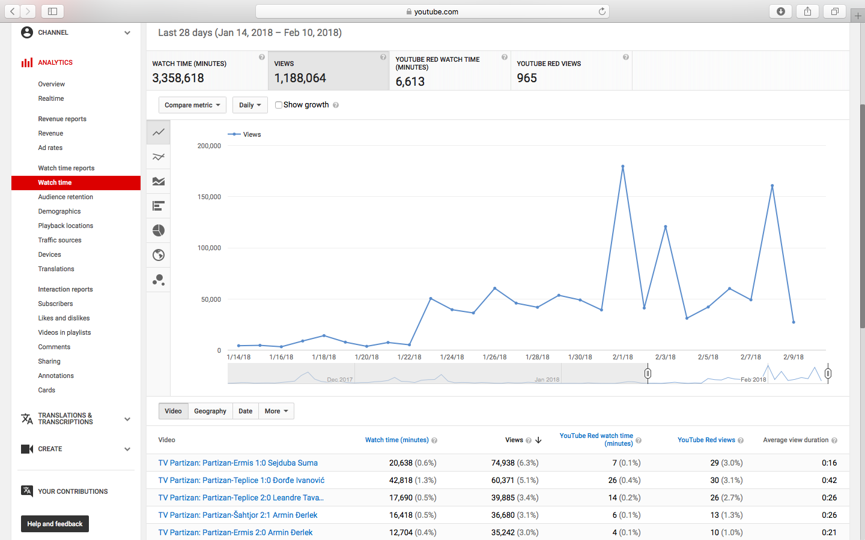Viewport: 865px width, 540px height.
Task: Click help icon on YouTube Red views card
Action: point(626,57)
